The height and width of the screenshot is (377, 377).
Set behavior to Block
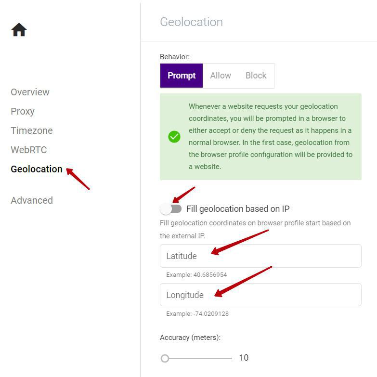(256, 76)
